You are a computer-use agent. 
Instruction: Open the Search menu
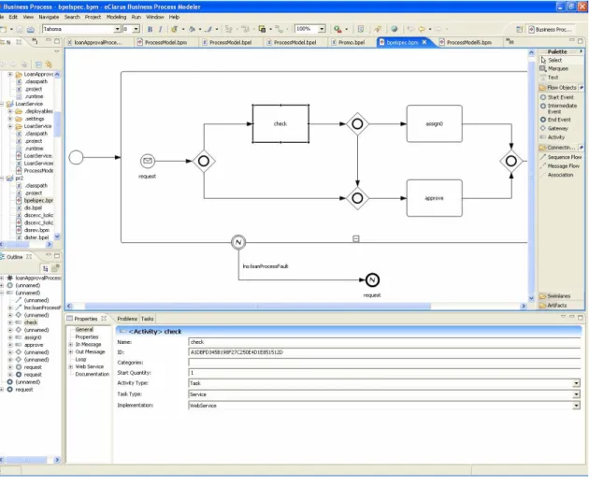[x=72, y=17]
